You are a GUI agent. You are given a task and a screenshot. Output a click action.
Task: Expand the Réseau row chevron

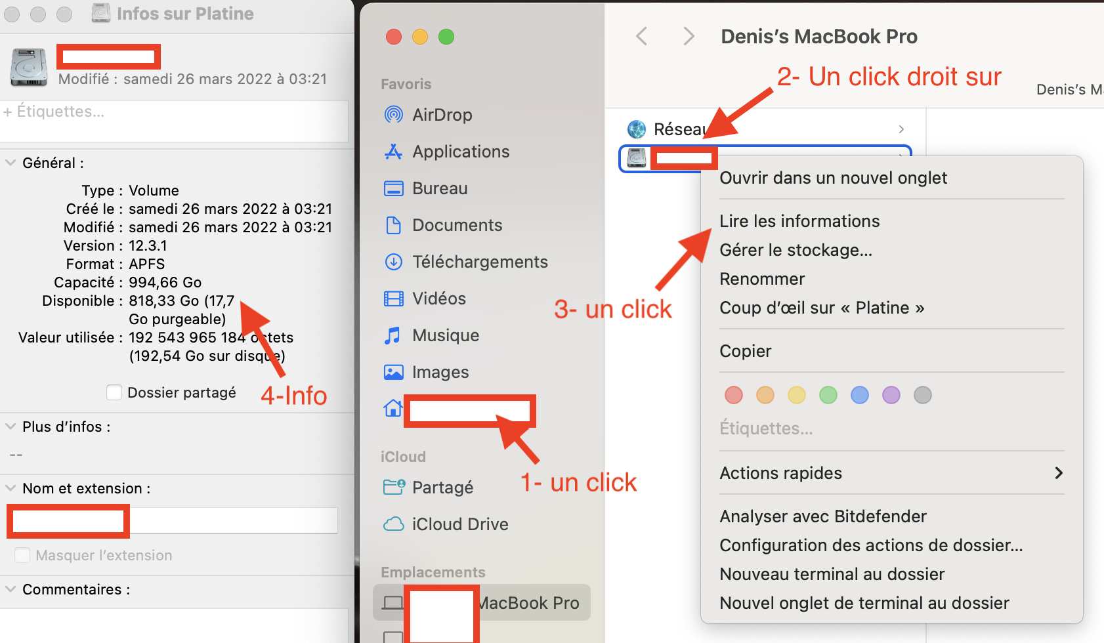[901, 129]
